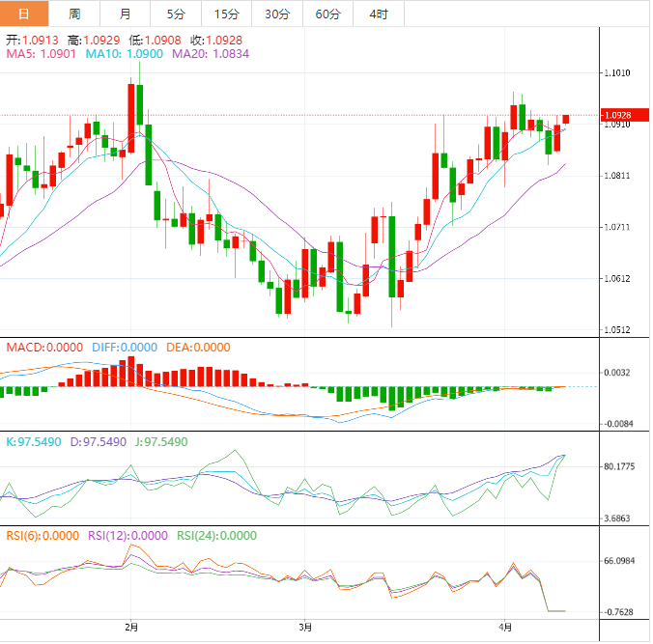This screenshot has width=653, height=644.
Task: Switch to the 周 weekly tab
Action: (x=75, y=14)
